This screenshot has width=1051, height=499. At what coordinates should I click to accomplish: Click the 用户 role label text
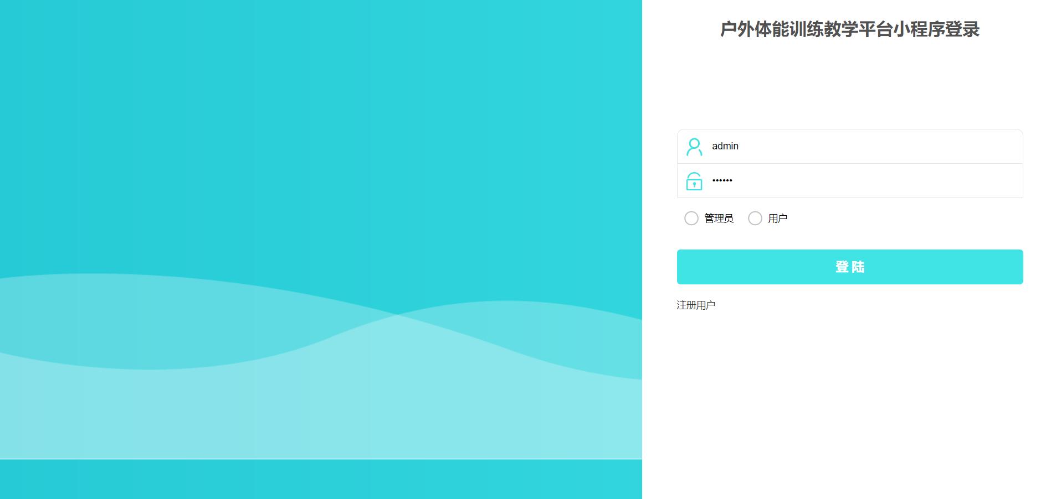pos(777,219)
